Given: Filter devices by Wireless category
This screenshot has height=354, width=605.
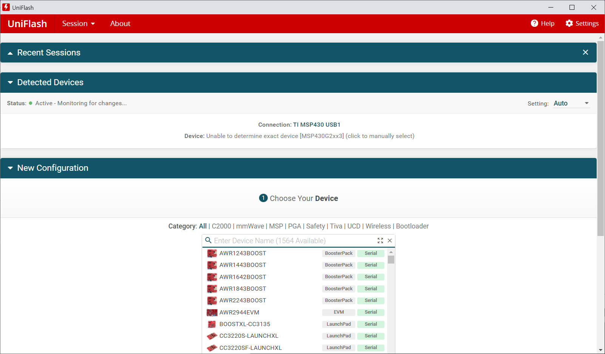Looking at the screenshot, I should tap(378, 226).
